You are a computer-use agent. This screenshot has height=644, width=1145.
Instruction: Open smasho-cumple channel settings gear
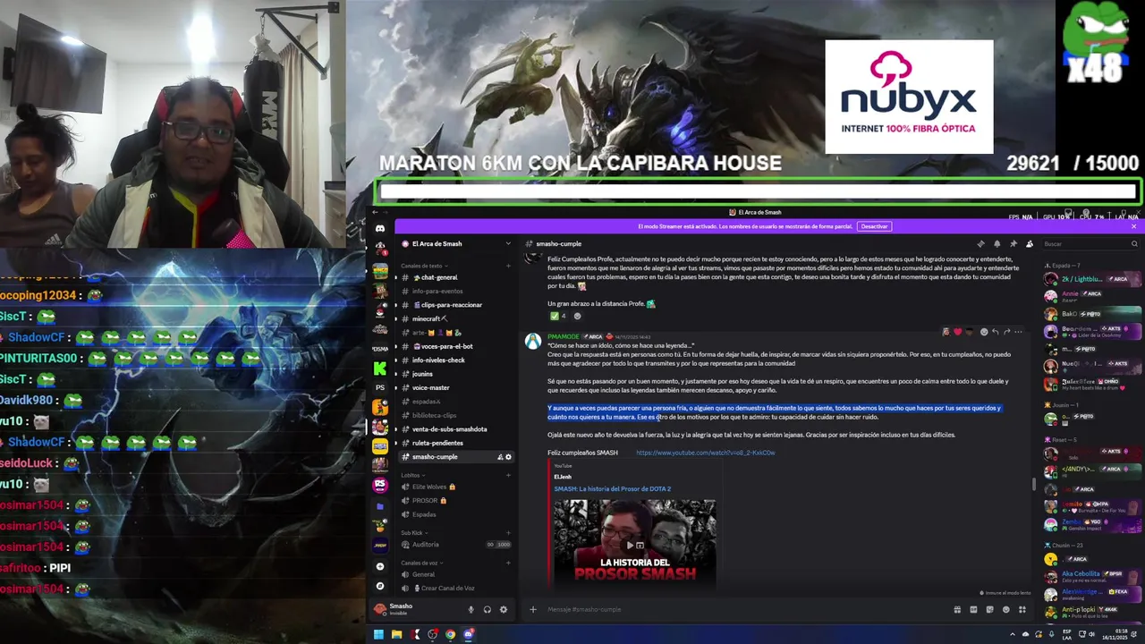(508, 457)
